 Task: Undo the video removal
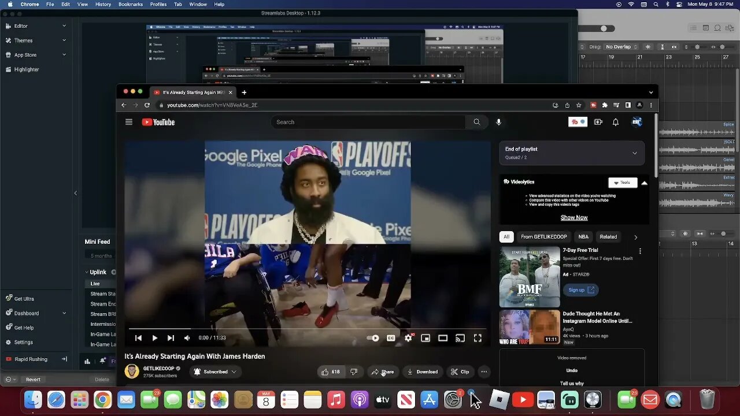[x=572, y=370]
